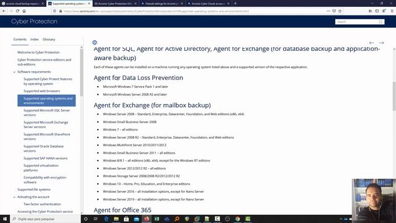Viewport: 396px width, 223px height.
Task: Open Supported Cyber Protect features by operating system
Action: pos(48,81)
